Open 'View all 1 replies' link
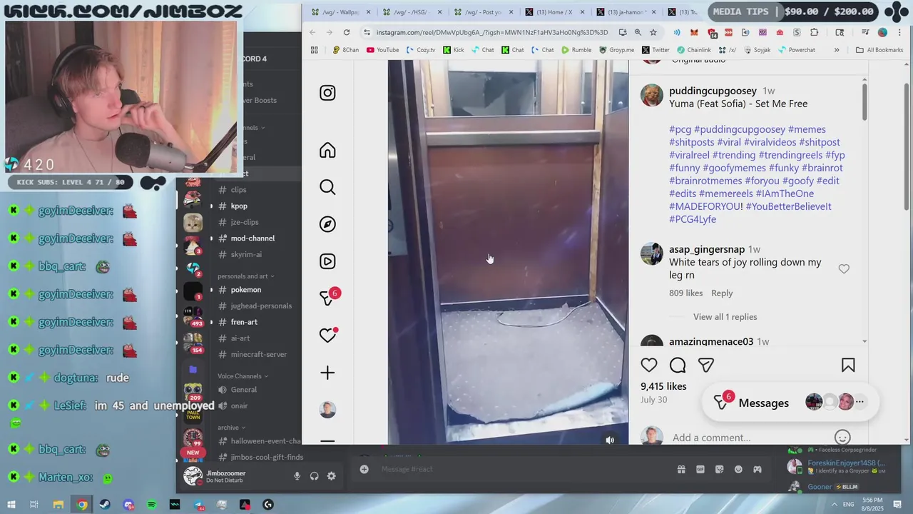This screenshot has height=514, width=913. [x=725, y=317]
